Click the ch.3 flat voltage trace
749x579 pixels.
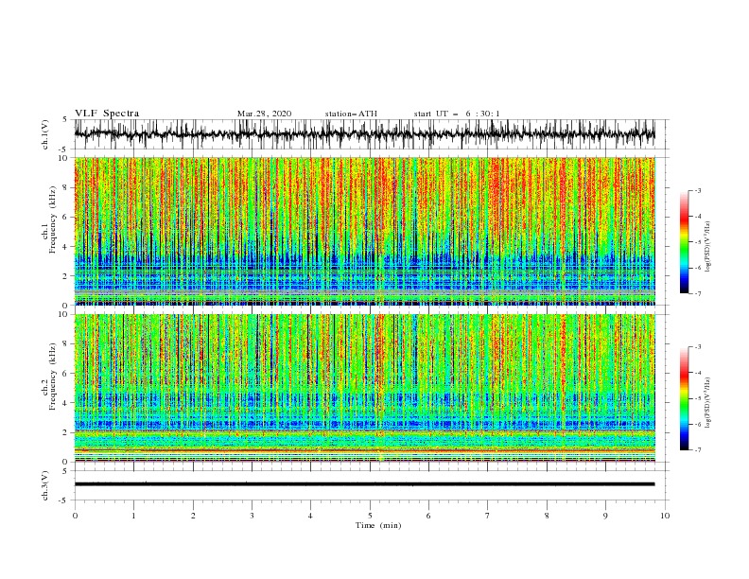[364, 484]
